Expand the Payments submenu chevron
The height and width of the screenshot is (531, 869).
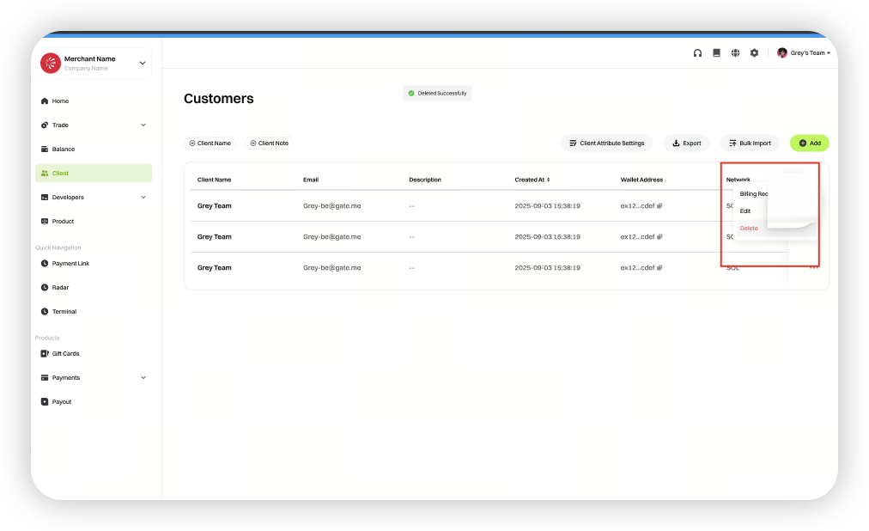tap(143, 378)
